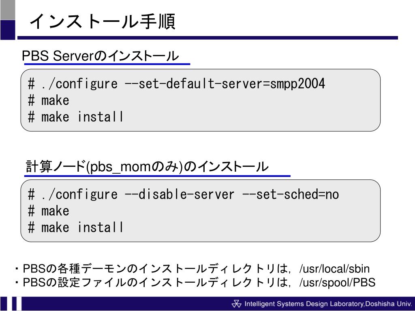Click '# make install' in the PBS Server box
The image size is (415, 311).
coord(75,117)
